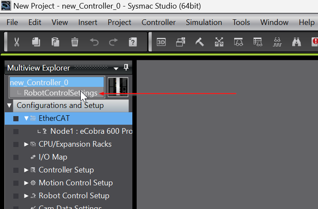Image resolution: width=318 pixels, height=209 pixels.
Task: Click the glasses with waveform icon
Action: point(277,42)
